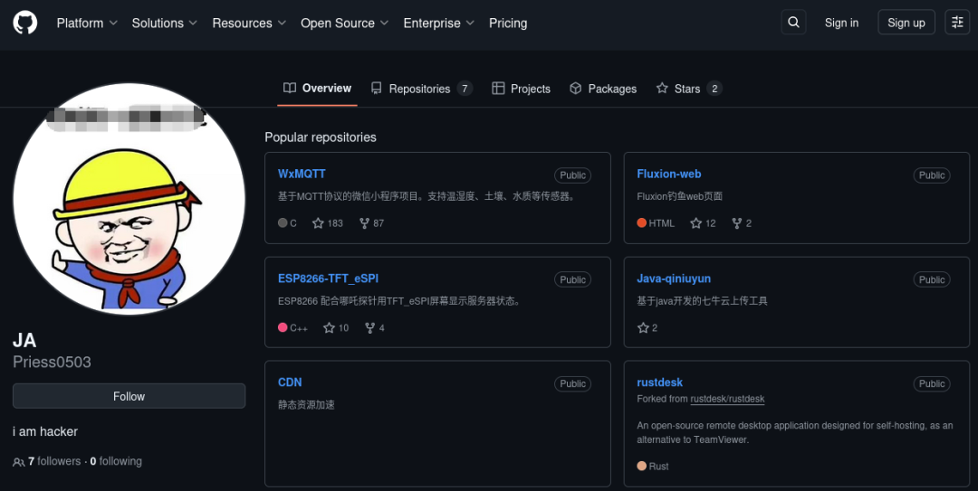
Task: Switch to the Projects tab
Action: tap(521, 89)
